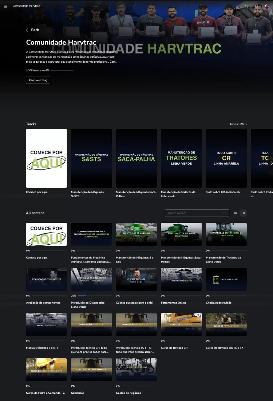273x401 pixels.
Task: Click the magnifier icon in Search content
Action: (x=225, y=213)
